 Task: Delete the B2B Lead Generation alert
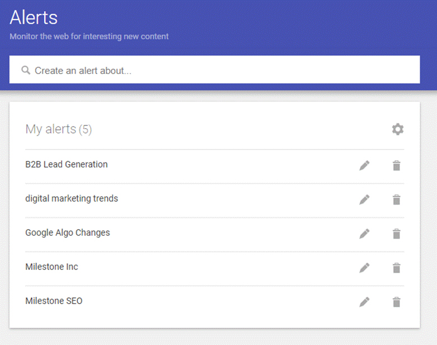pos(397,165)
